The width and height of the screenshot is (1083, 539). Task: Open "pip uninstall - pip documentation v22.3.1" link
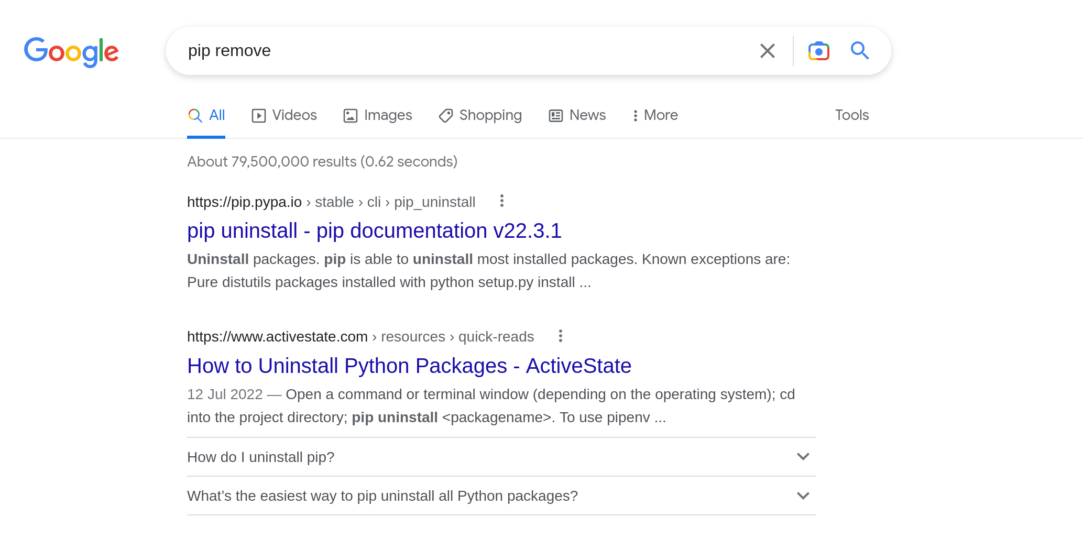[374, 231]
